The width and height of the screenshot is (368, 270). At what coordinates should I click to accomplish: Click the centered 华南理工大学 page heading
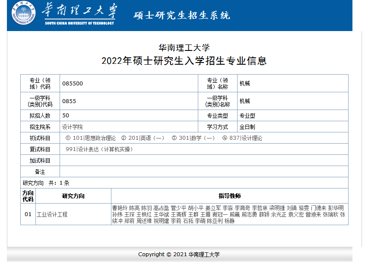[x=184, y=47]
